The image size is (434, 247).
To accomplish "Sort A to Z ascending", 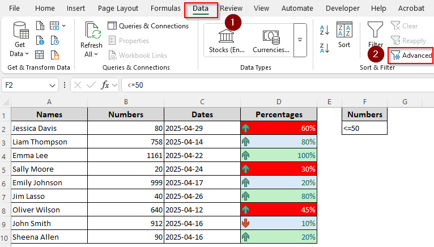I will point(325,30).
